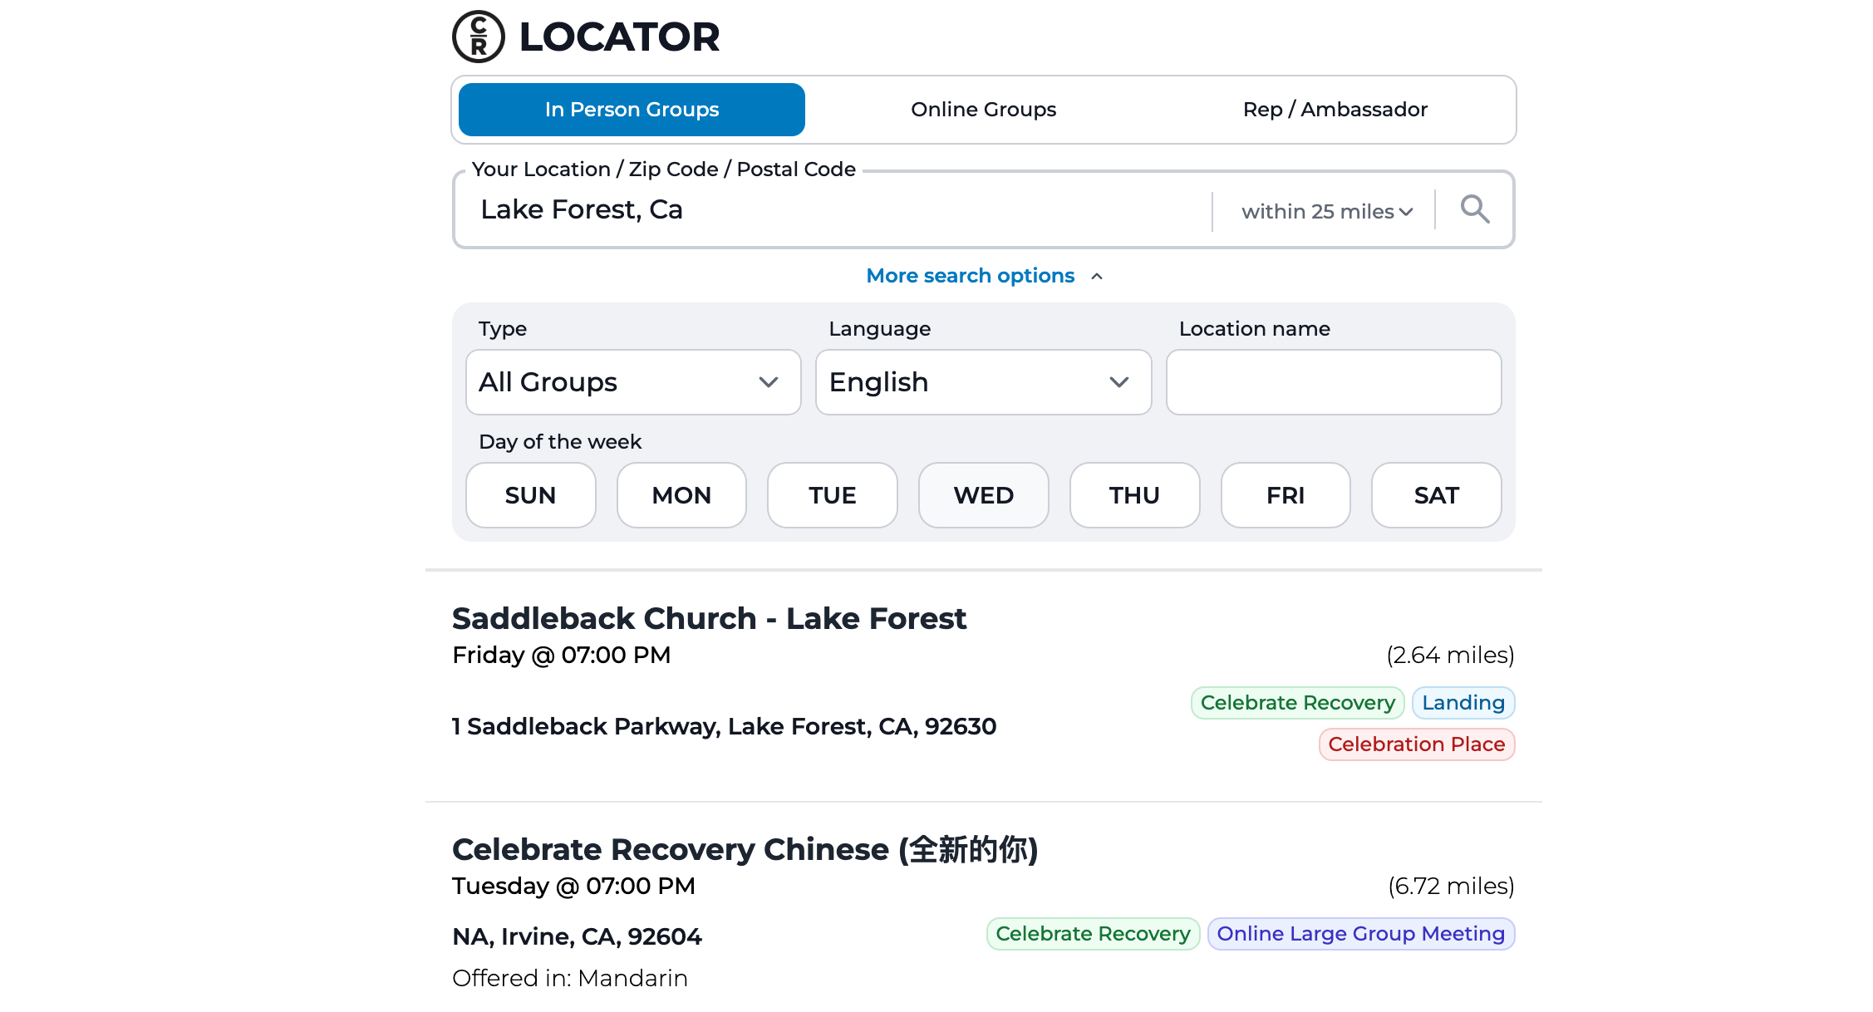Click the Landing tag on Saddleback listing

pyautogui.click(x=1463, y=703)
